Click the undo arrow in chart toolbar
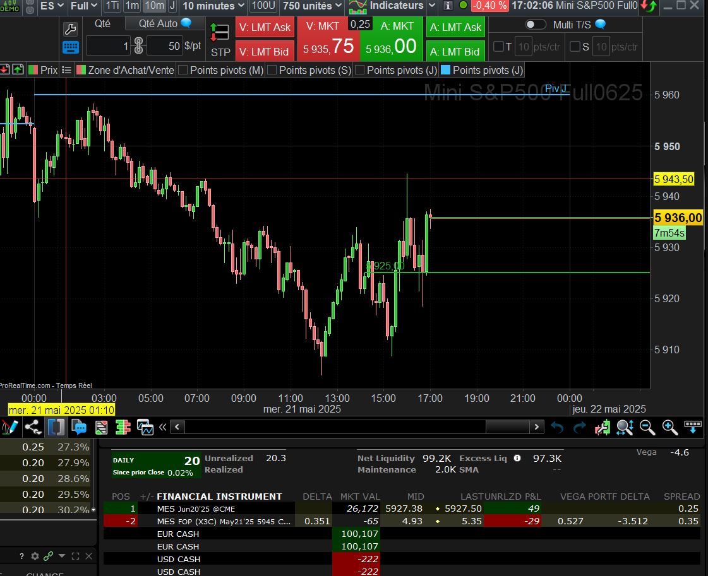708x576 pixels. coord(557,427)
